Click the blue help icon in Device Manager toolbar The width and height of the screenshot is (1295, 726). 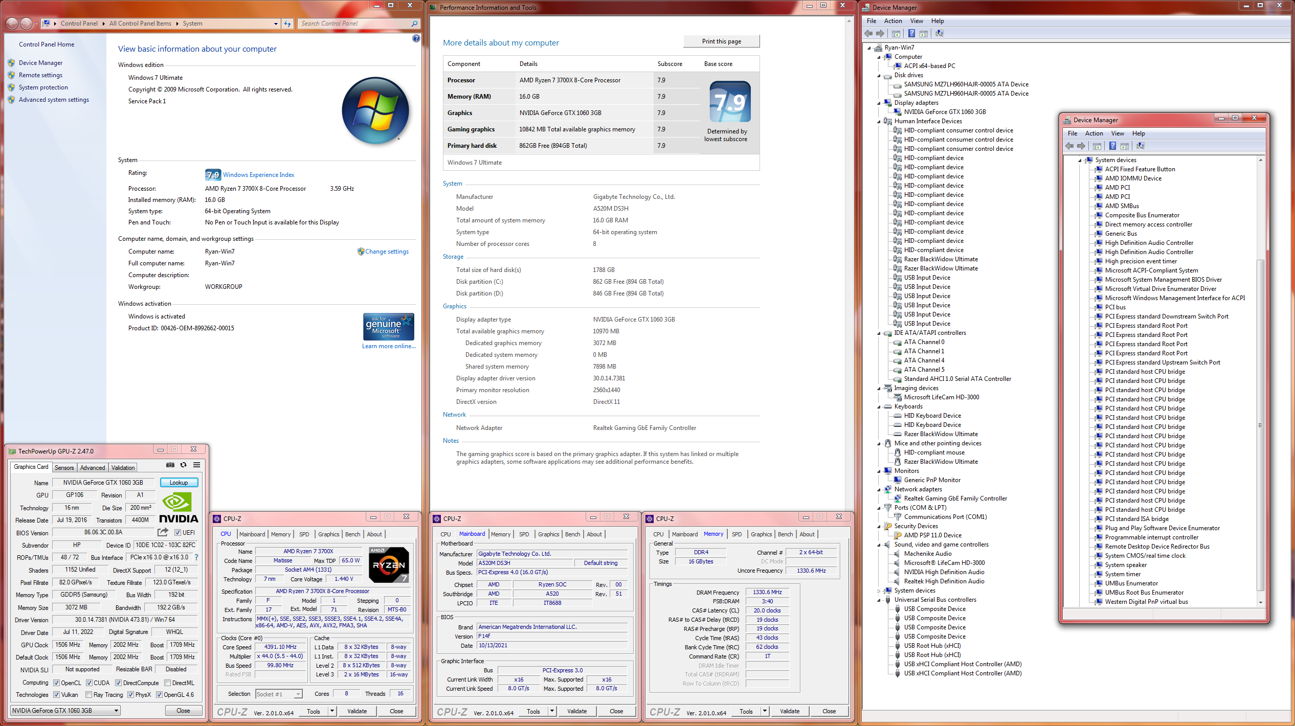[x=911, y=34]
